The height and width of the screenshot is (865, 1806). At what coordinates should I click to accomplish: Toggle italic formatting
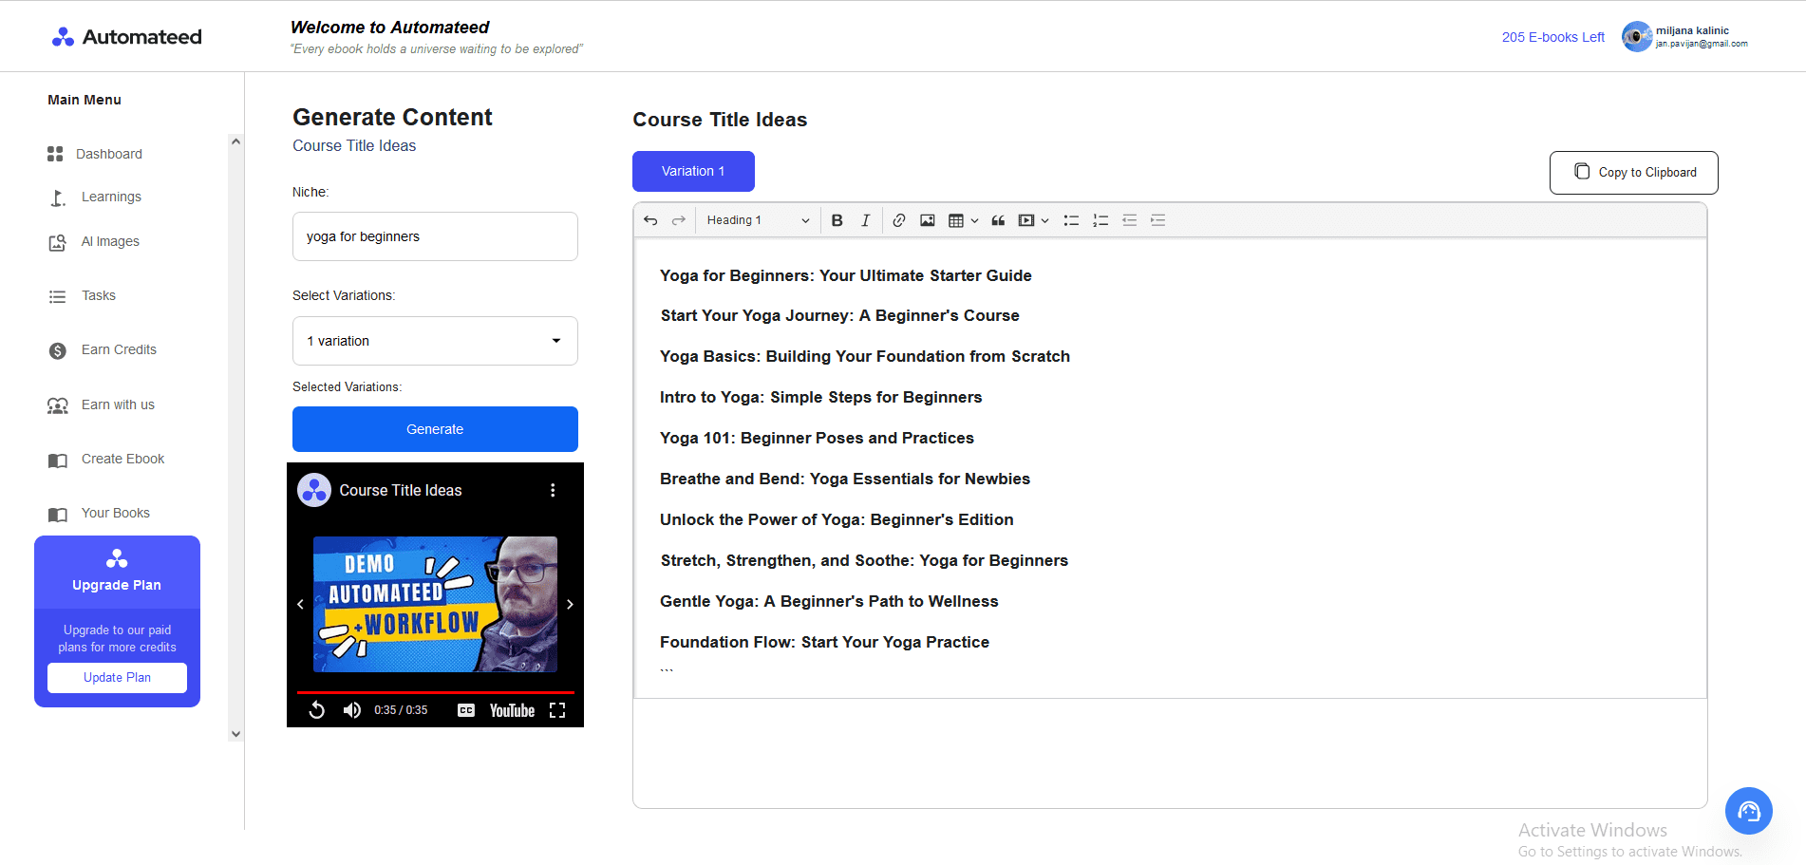coord(865,219)
